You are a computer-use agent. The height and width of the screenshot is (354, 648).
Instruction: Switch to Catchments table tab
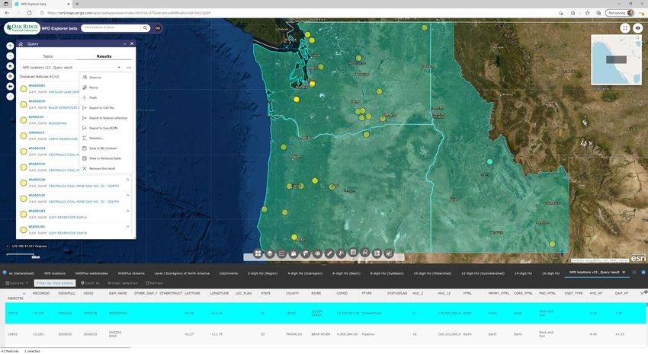coord(229,273)
